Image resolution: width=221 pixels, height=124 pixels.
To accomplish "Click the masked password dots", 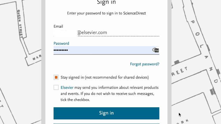I will point(61,50).
